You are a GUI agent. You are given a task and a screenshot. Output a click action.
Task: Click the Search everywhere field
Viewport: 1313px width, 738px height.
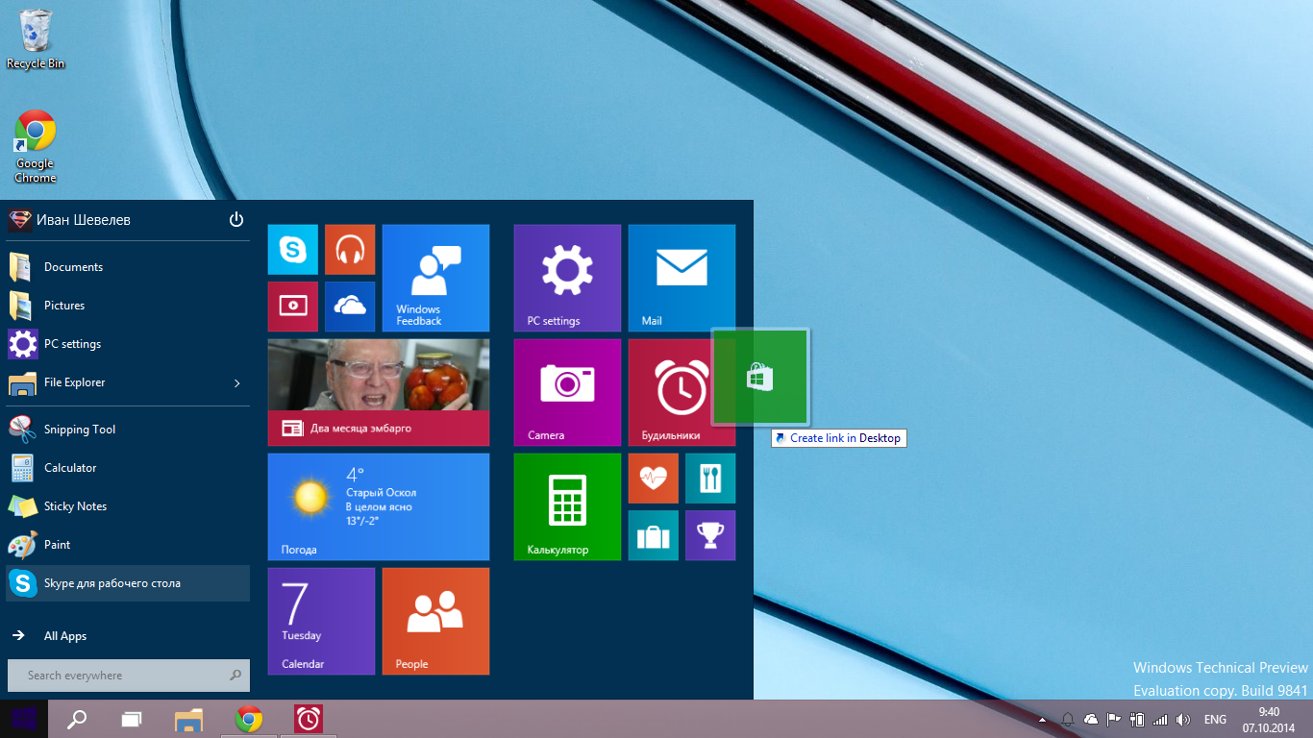coord(128,676)
